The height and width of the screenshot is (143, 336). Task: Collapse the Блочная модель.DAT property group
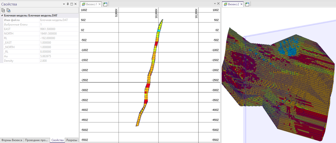click(x=2, y=16)
